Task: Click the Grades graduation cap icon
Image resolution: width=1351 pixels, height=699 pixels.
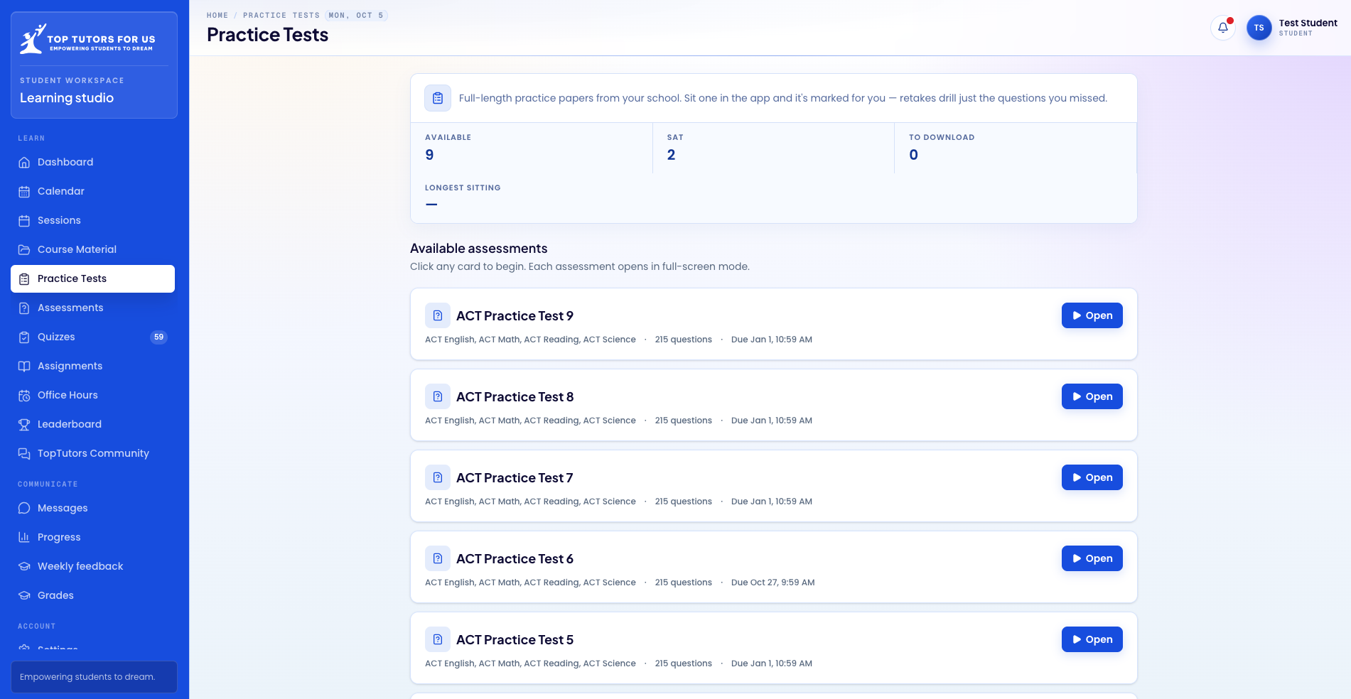Action: point(24,596)
